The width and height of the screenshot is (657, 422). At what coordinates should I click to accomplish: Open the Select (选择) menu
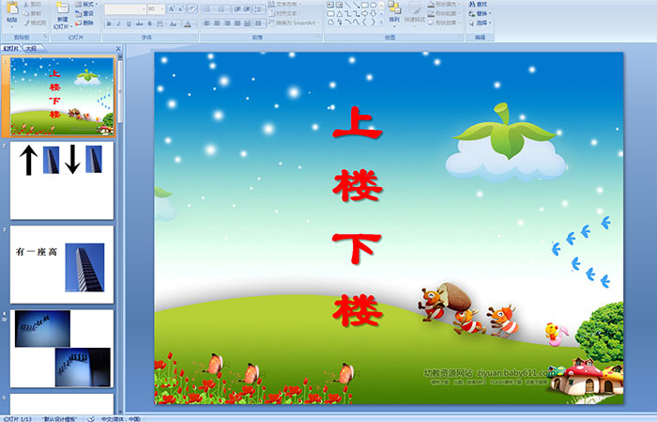[x=480, y=23]
